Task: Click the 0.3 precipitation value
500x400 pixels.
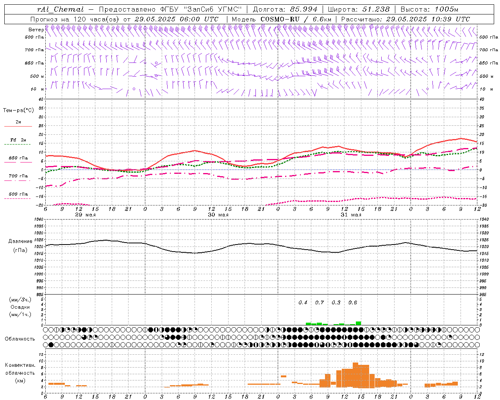Action: click(x=336, y=303)
